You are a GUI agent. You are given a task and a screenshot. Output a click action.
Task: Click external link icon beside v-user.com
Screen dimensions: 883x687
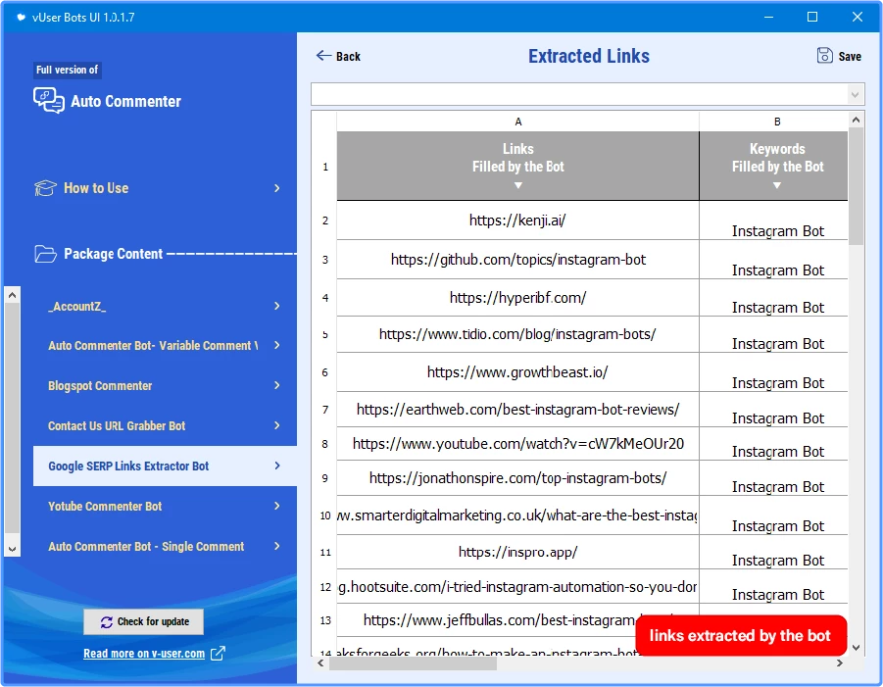(x=218, y=653)
